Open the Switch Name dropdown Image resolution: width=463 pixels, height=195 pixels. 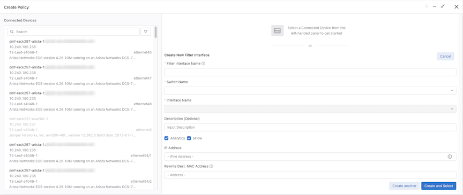tap(310, 91)
